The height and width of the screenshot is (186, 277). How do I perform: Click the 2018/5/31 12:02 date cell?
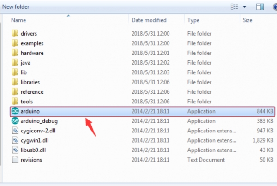(151, 62)
